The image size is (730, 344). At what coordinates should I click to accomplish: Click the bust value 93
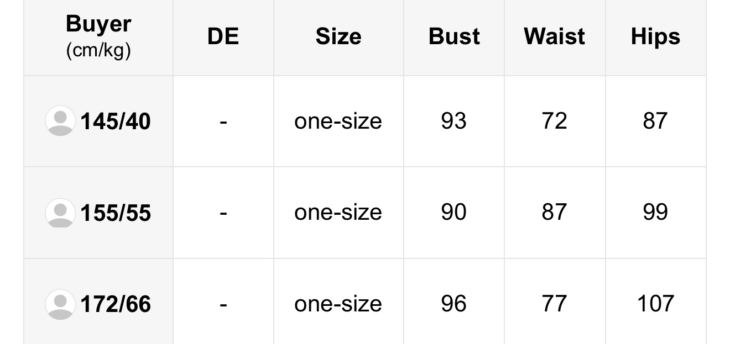point(454,121)
